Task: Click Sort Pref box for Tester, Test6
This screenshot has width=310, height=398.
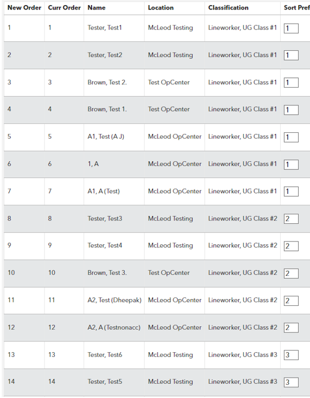Action: [x=291, y=355]
